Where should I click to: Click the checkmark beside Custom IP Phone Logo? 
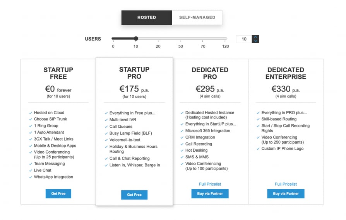click(258, 149)
